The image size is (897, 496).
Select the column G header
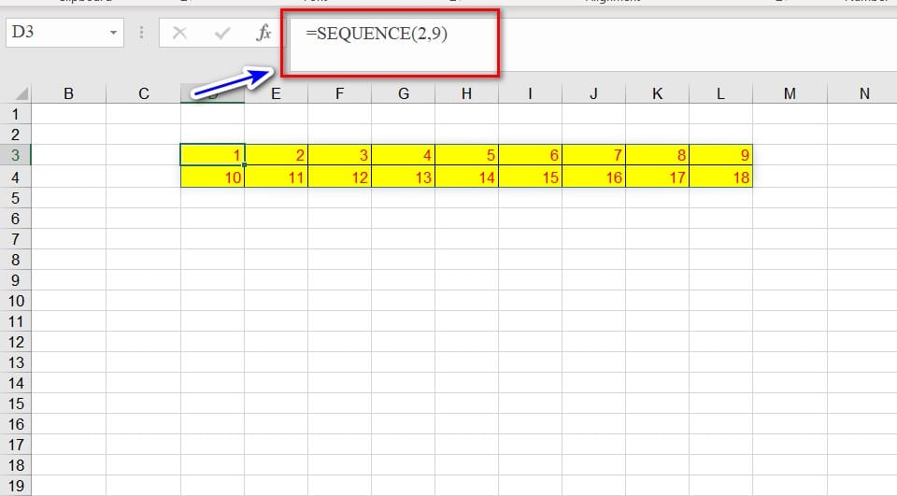[x=403, y=93]
